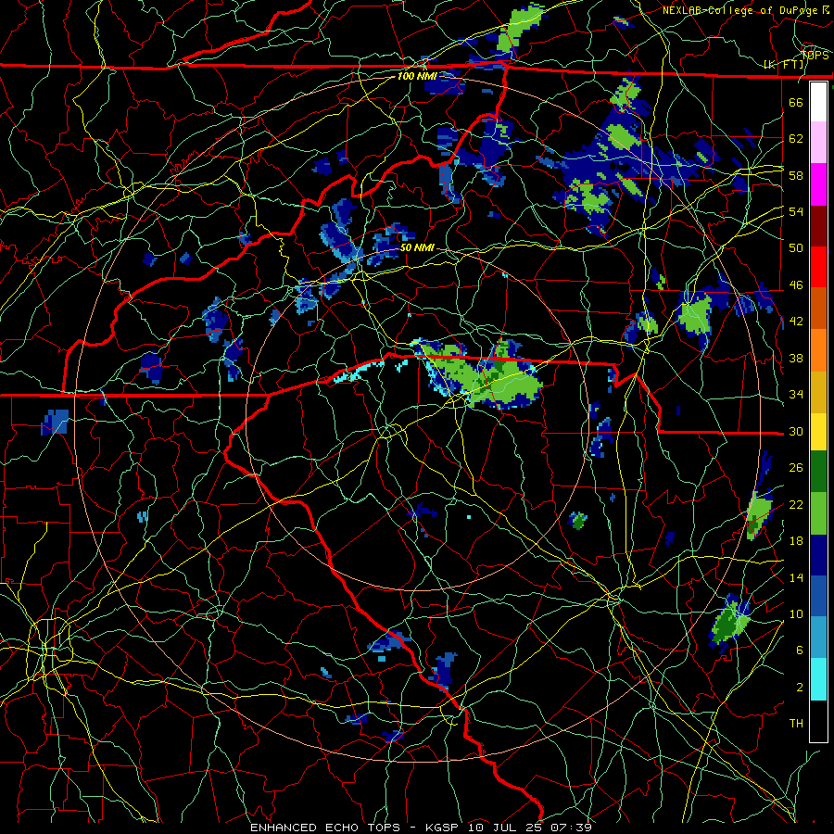Click the medium blue 14 kft swatch
The image size is (834, 834).
(818, 597)
